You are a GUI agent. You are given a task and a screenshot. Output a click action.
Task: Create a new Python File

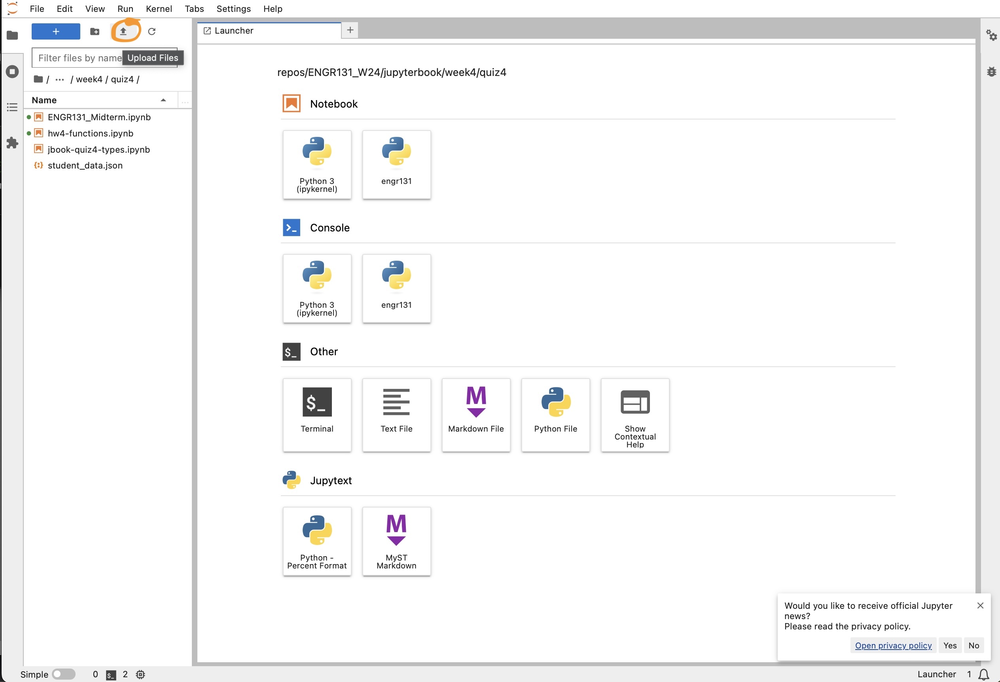(555, 415)
